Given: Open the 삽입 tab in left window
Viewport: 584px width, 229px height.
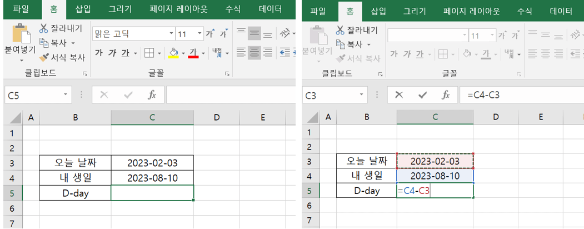Looking at the screenshot, I should point(83,9).
